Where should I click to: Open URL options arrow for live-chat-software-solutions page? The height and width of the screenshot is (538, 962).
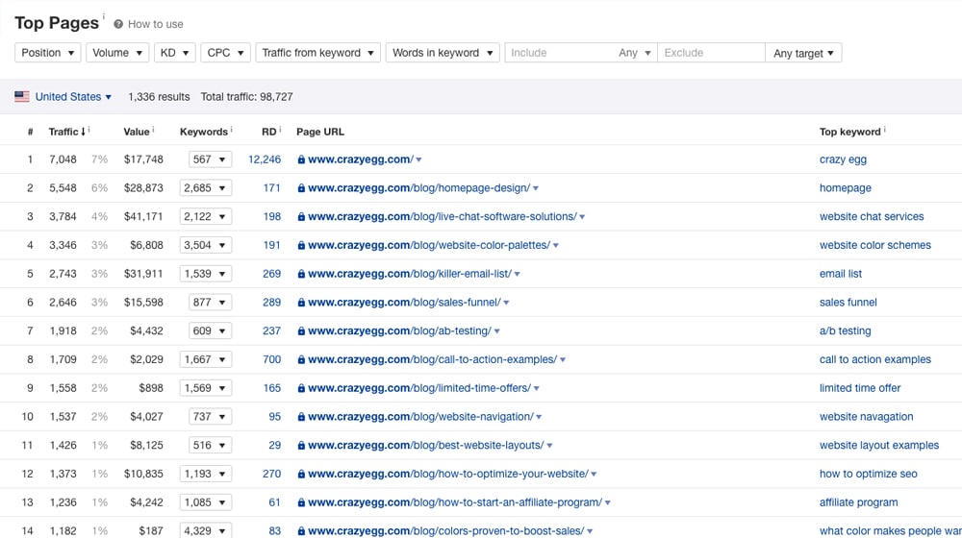pos(582,217)
